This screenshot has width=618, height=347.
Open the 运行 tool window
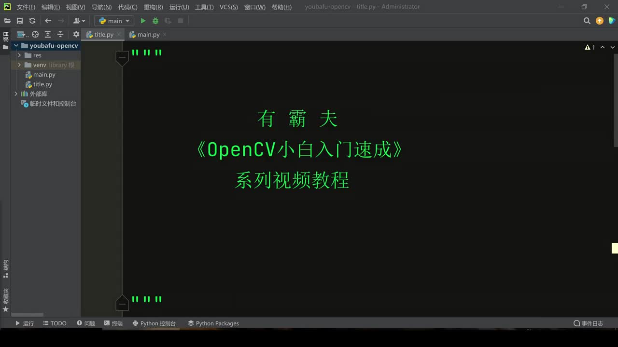[24, 323]
